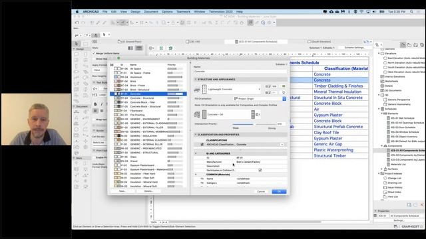Click the Apple menu icon
This screenshot has height=239, width=426.
[x=77, y=12]
